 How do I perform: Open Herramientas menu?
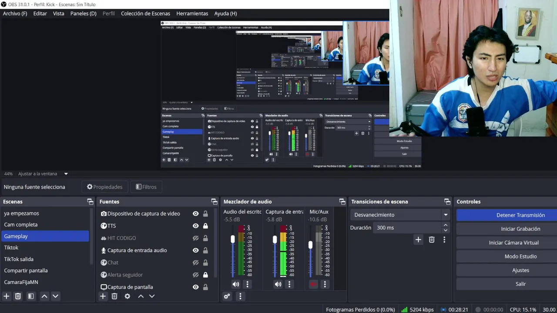click(192, 13)
